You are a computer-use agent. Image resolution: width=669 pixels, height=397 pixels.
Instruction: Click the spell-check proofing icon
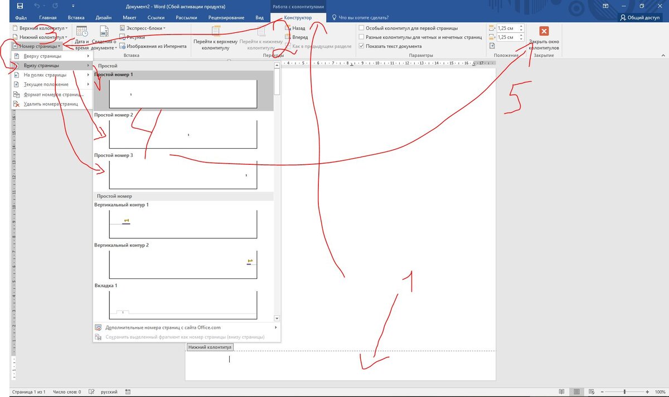pyautogui.click(x=90, y=392)
